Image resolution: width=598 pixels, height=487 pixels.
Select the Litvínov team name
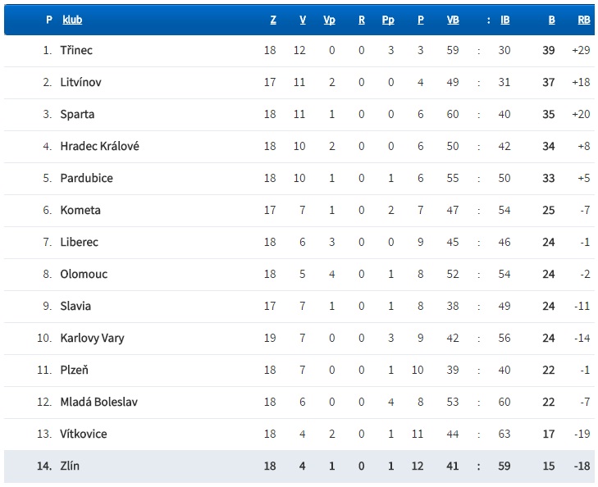click(x=80, y=82)
